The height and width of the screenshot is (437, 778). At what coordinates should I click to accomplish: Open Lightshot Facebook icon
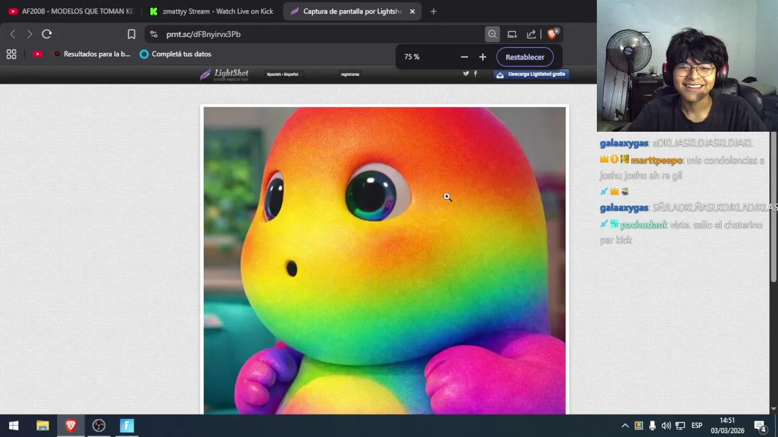click(475, 73)
